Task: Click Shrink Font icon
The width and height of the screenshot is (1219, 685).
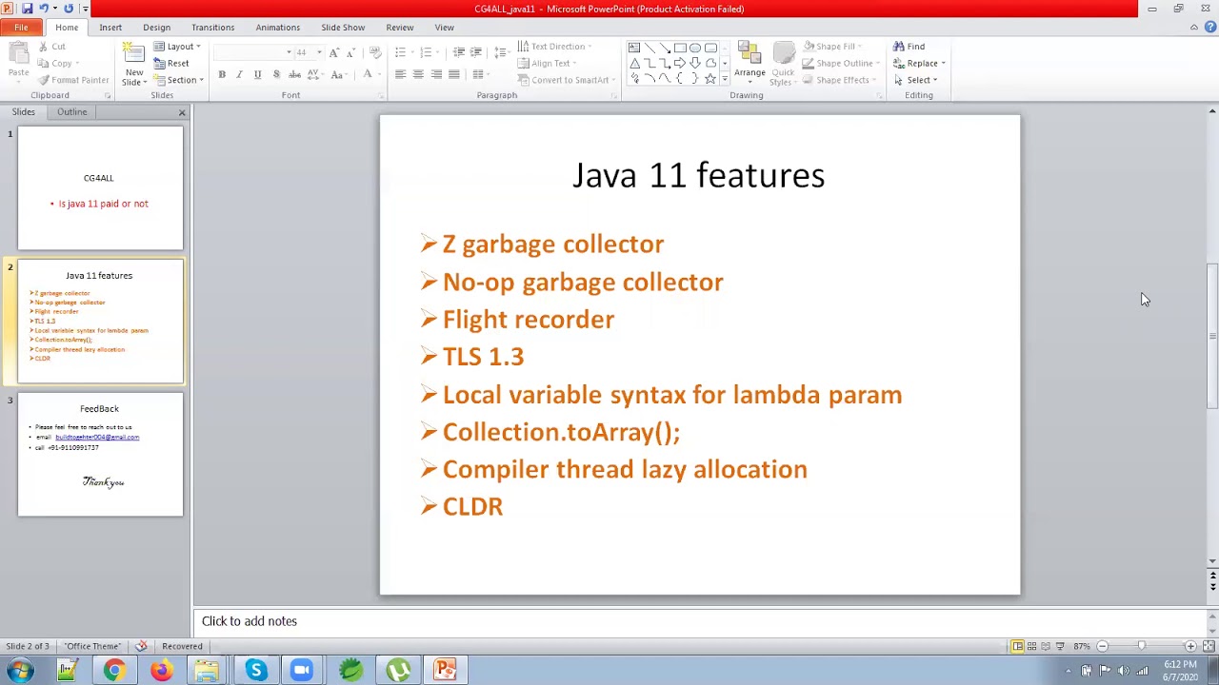Action: pyautogui.click(x=350, y=52)
